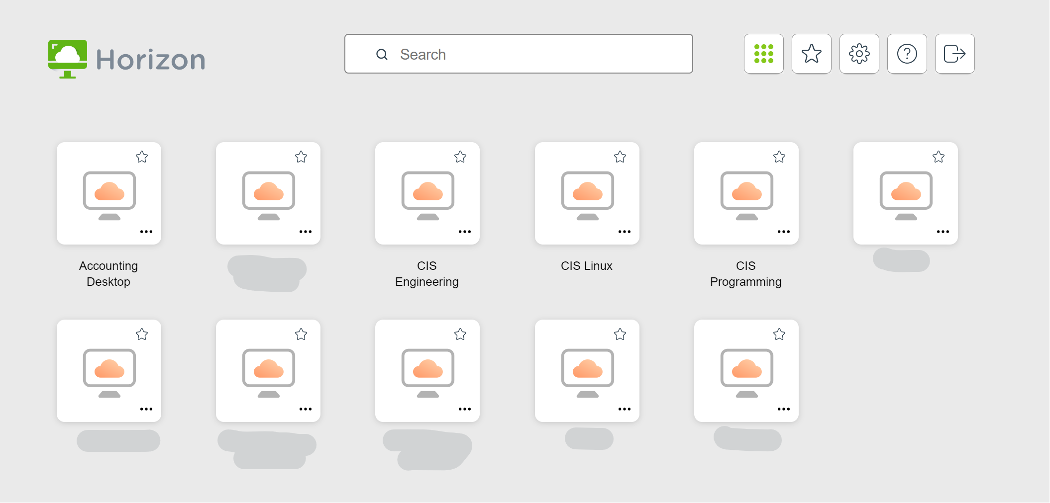Image resolution: width=1050 pixels, height=503 pixels.
Task: Launch the CIS Engineering desktop icon
Action: tap(427, 196)
